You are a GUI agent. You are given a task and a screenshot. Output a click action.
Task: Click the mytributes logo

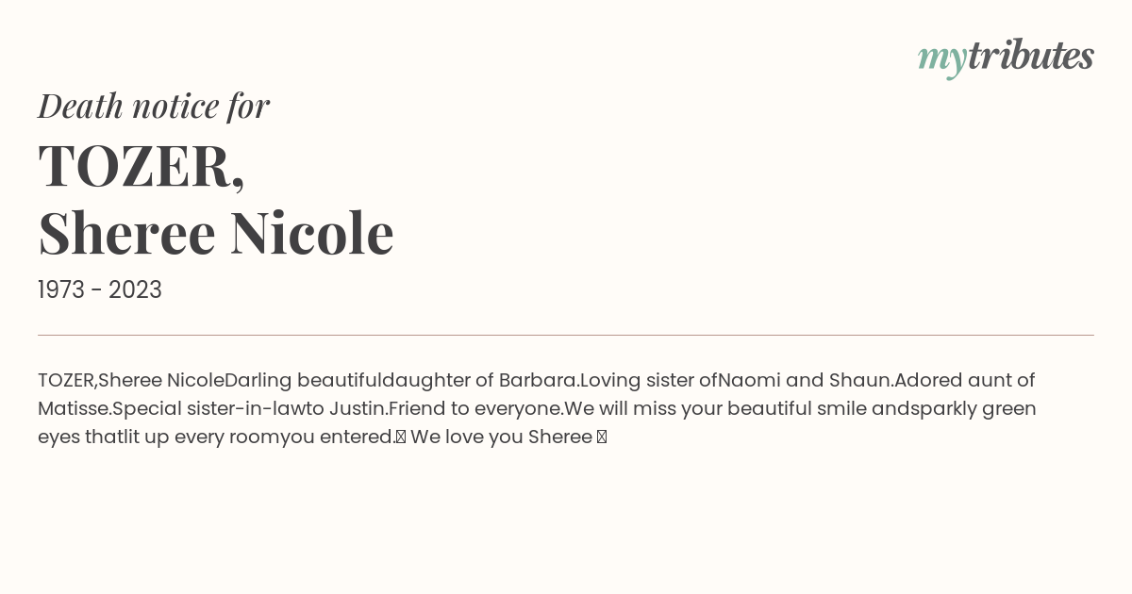point(1006,57)
